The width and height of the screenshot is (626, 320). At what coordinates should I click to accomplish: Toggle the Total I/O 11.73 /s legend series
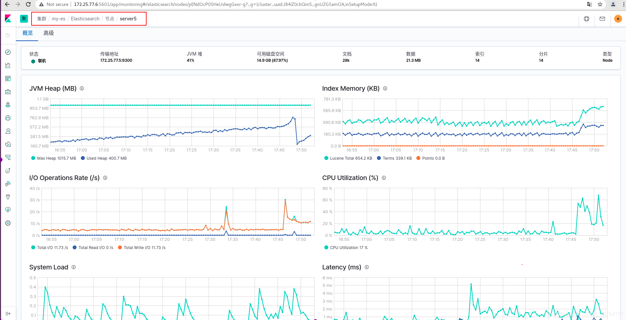50,248
